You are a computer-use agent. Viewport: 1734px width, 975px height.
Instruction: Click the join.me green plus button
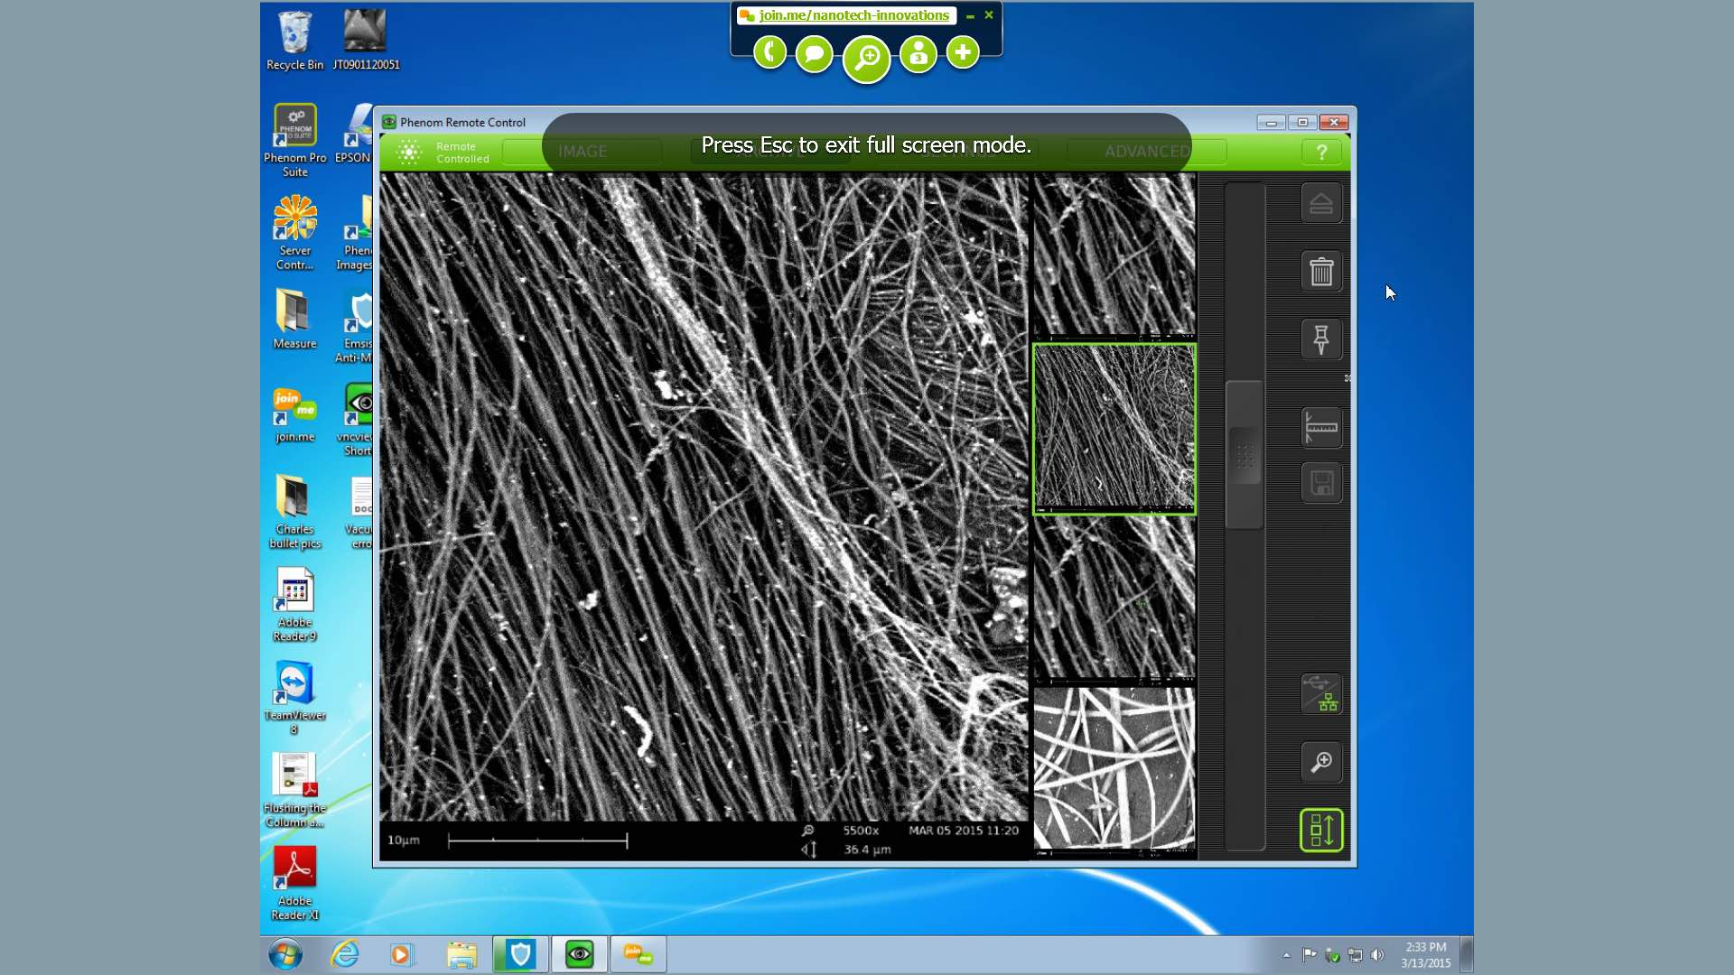point(963,52)
